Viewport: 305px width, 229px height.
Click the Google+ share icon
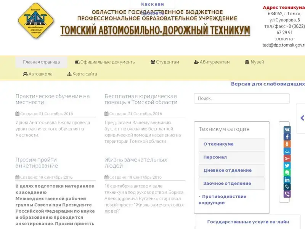pos(287,158)
